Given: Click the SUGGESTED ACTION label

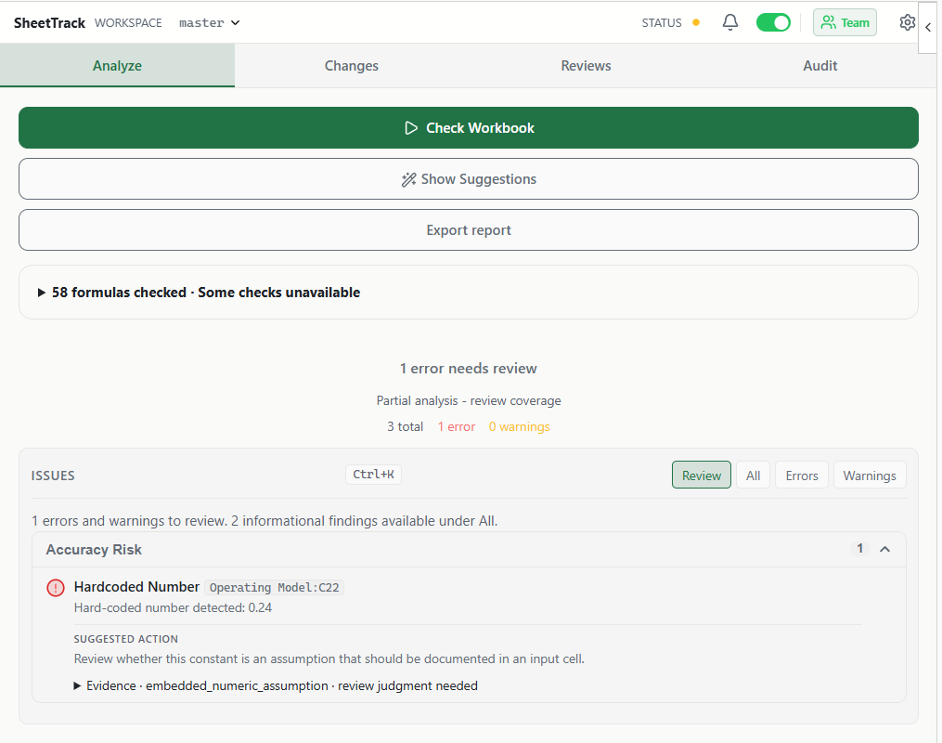Looking at the screenshot, I should click(125, 639).
